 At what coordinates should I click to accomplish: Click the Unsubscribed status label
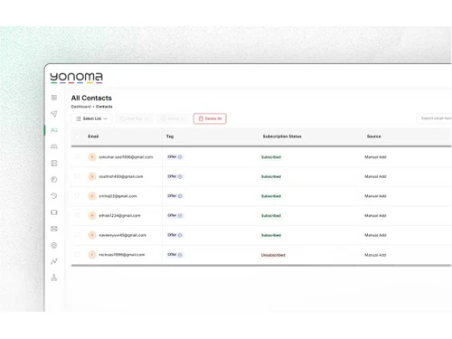click(x=273, y=255)
